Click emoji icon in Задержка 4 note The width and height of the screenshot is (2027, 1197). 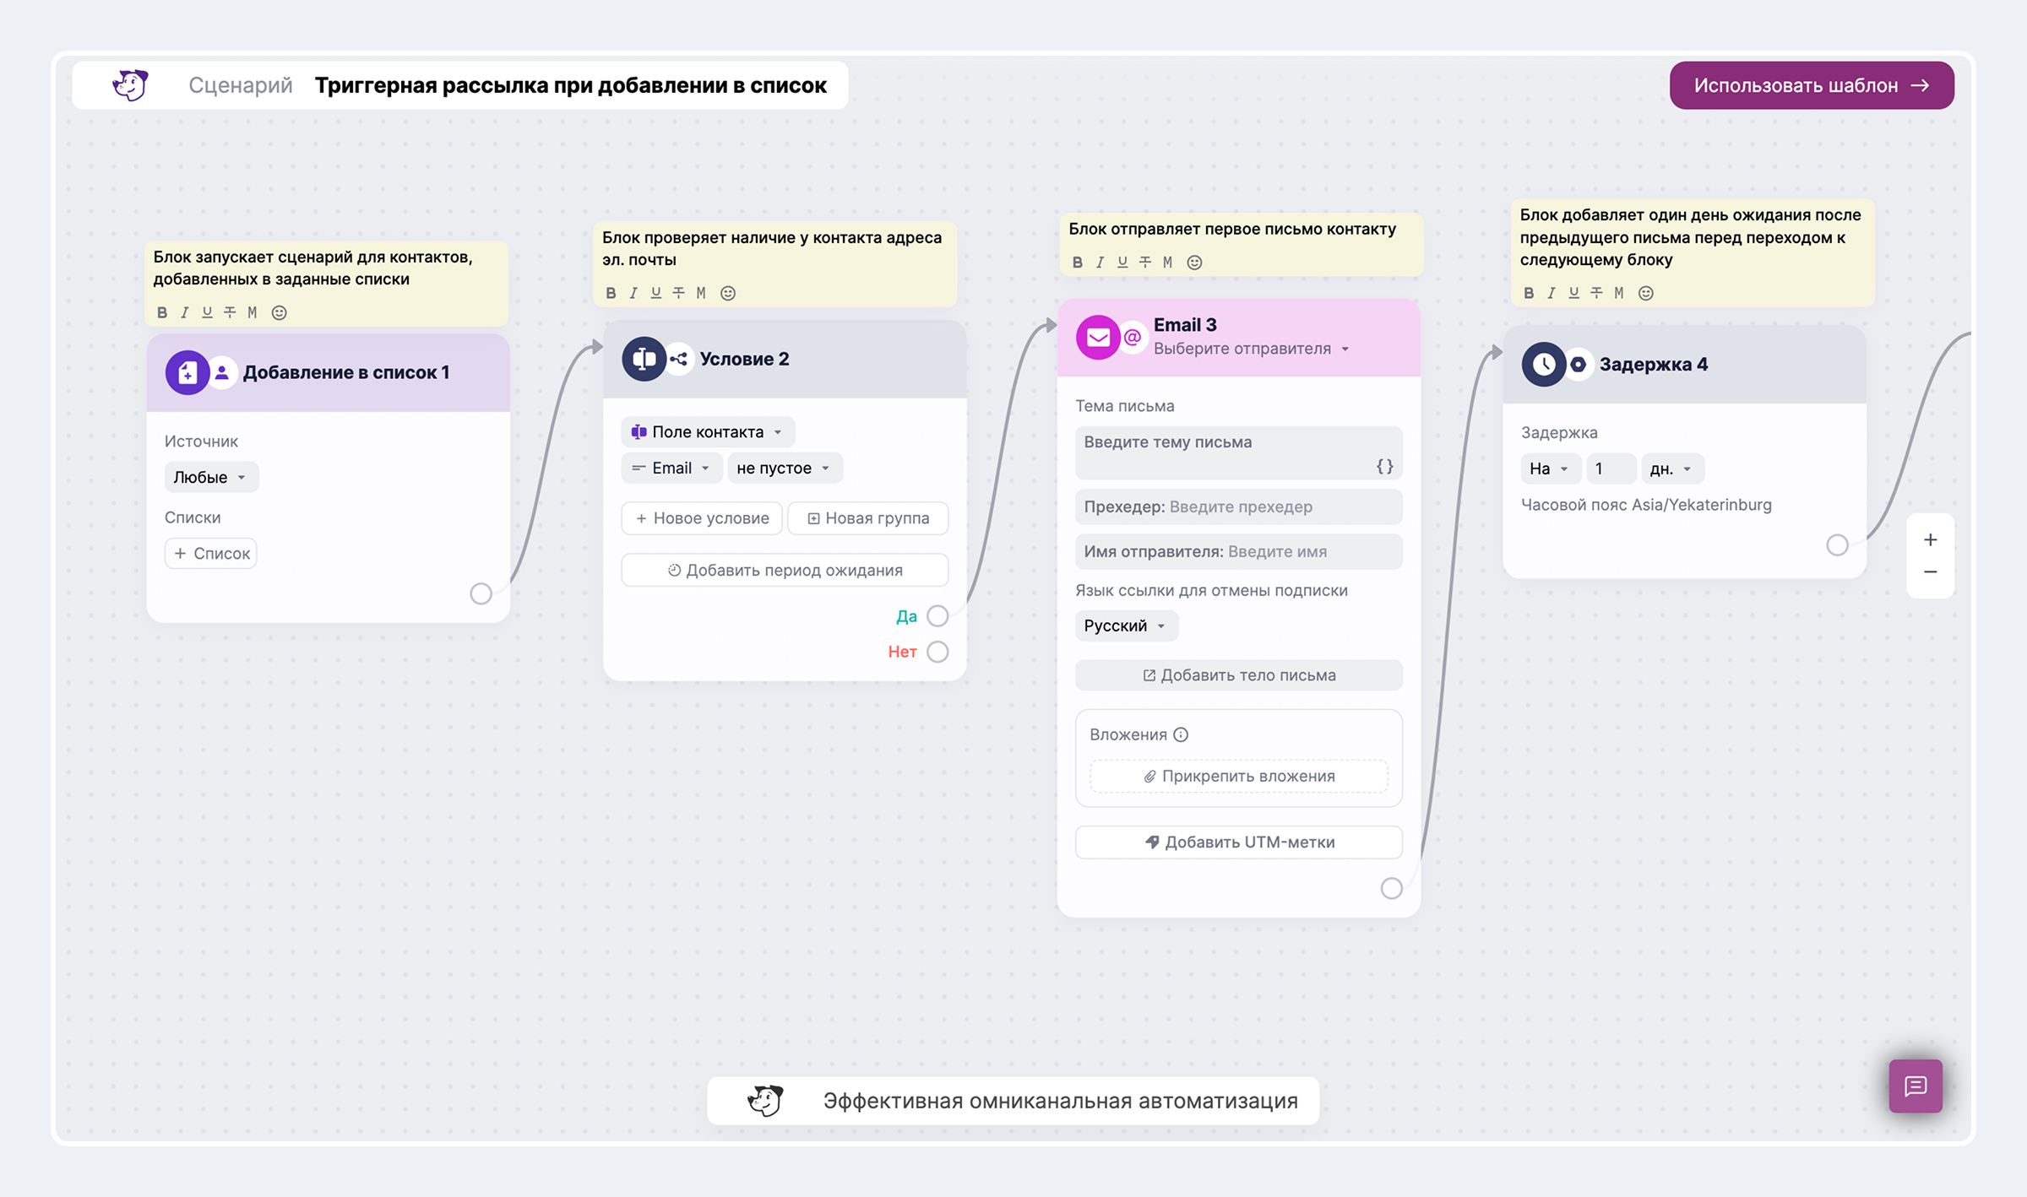(x=1645, y=293)
